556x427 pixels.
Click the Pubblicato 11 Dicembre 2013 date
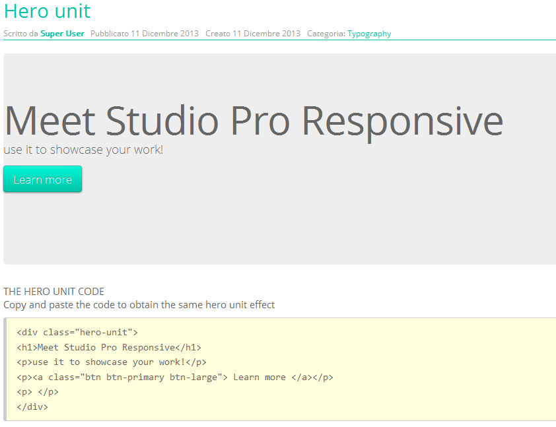pyautogui.click(x=144, y=34)
